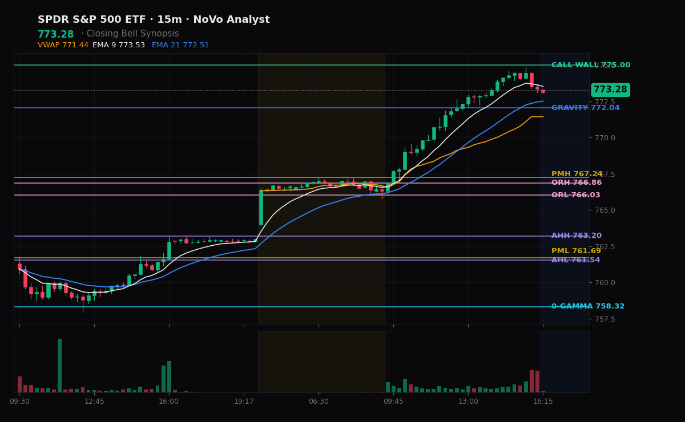Select the EMA 21 772.51 legend entry
The width and height of the screenshot is (685, 422).
180,46
